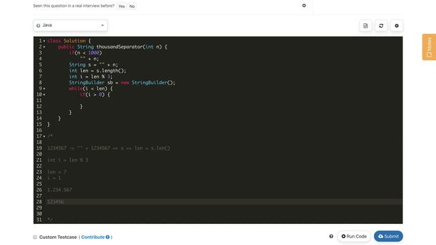This screenshot has width=436, height=245.
Task: Click 'if(n < 1000)' on line 3
Action: 85,53
